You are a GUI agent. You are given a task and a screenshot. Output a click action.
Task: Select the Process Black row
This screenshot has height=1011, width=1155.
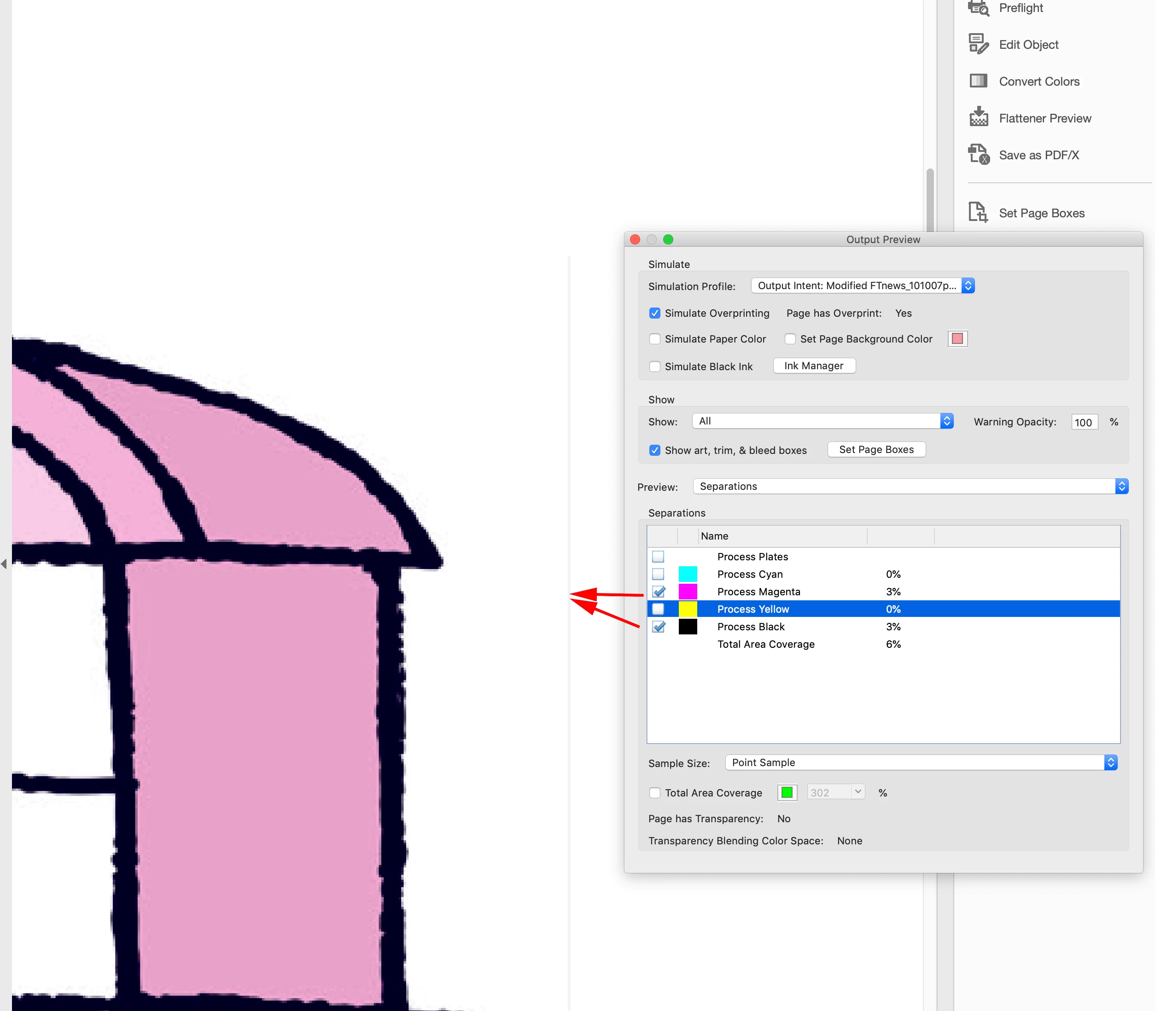751,627
